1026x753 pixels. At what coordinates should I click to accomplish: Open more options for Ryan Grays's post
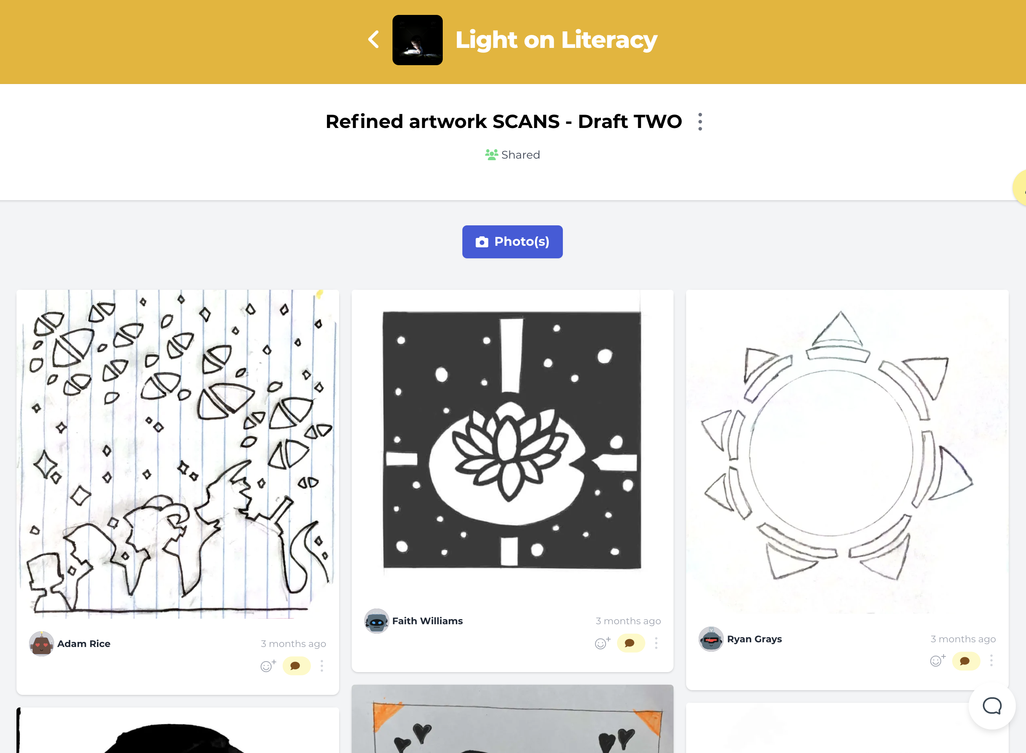coord(991,661)
